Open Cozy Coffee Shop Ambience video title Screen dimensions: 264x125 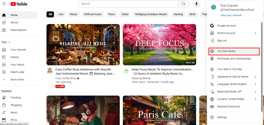click(85, 71)
